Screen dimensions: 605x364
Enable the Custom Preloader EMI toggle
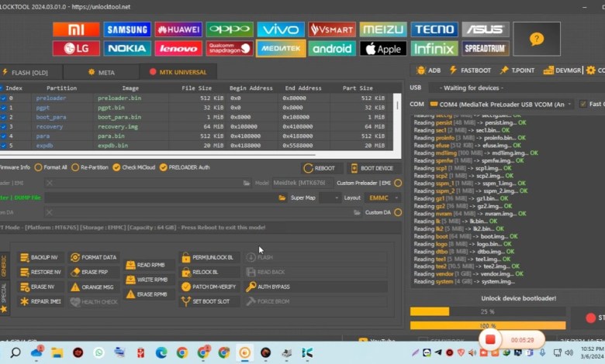pyautogui.click(x=398, y=183)
